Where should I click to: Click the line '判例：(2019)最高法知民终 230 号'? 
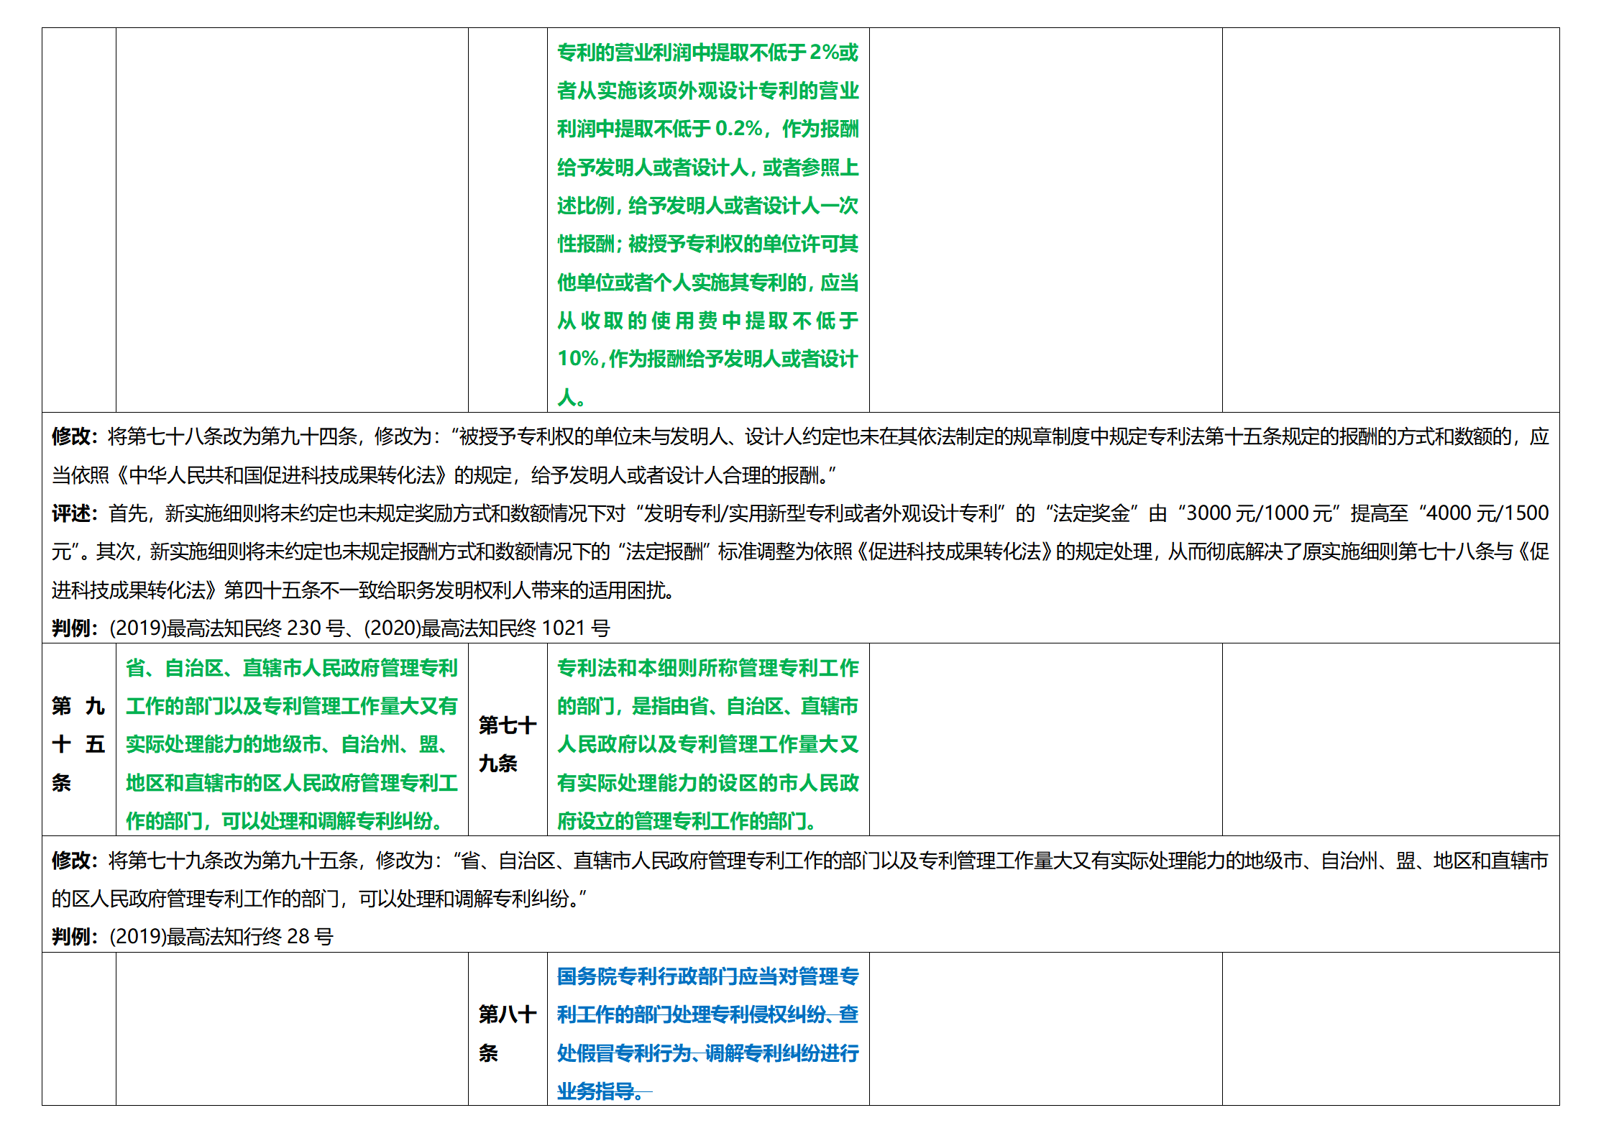pyautogui.click(x=198, y=628)
